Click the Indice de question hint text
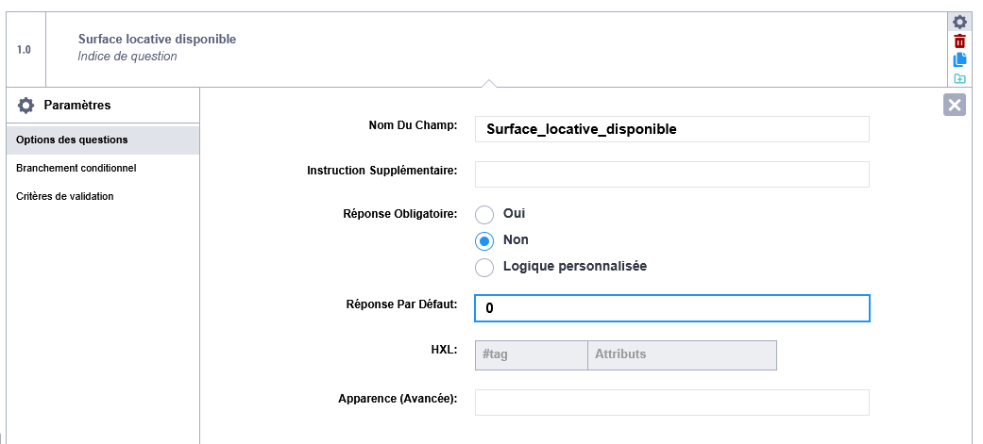 [x=127, y=57]
